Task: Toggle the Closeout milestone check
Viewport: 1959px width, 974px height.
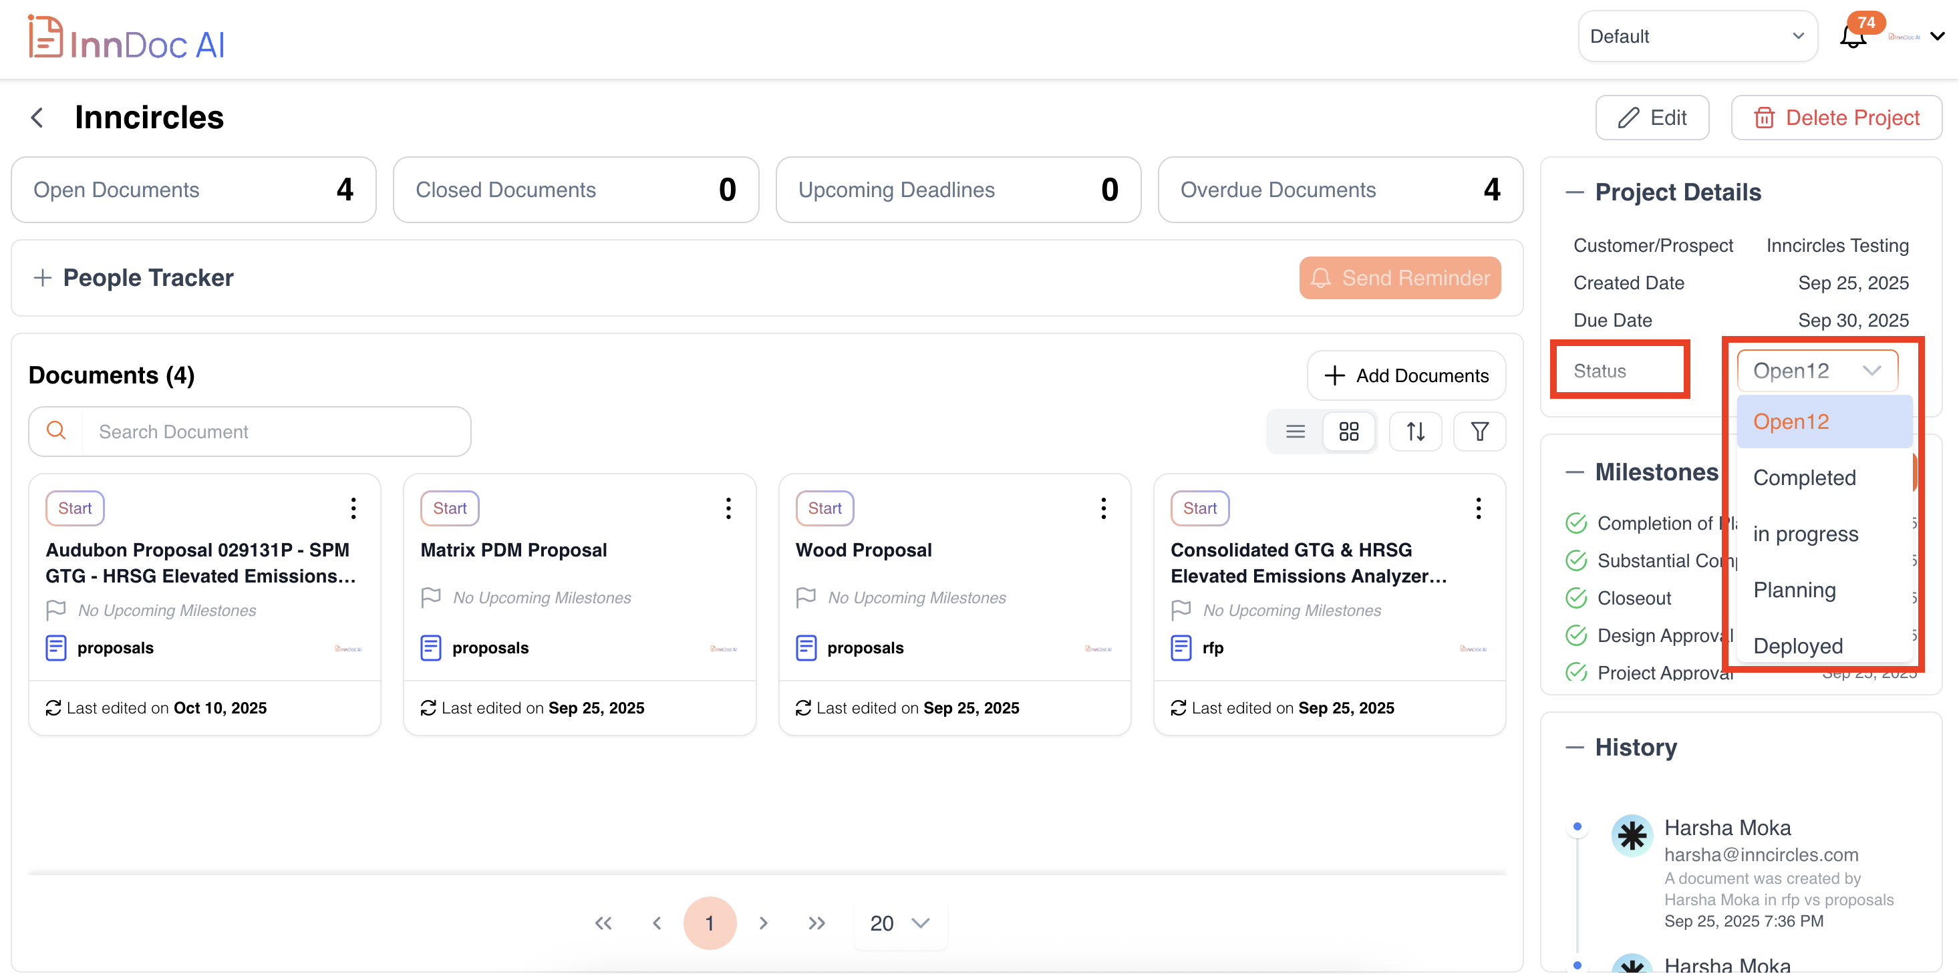Action: (x=1575, y=599)
